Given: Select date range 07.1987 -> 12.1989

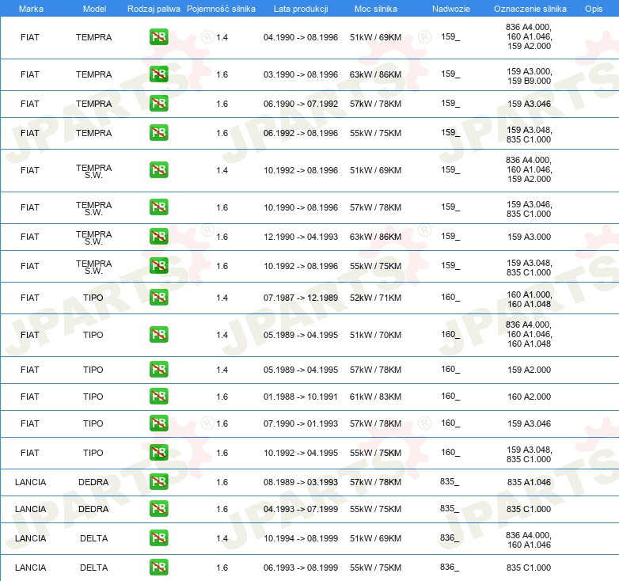Looking at the screenshot, I should pos(301,298).
